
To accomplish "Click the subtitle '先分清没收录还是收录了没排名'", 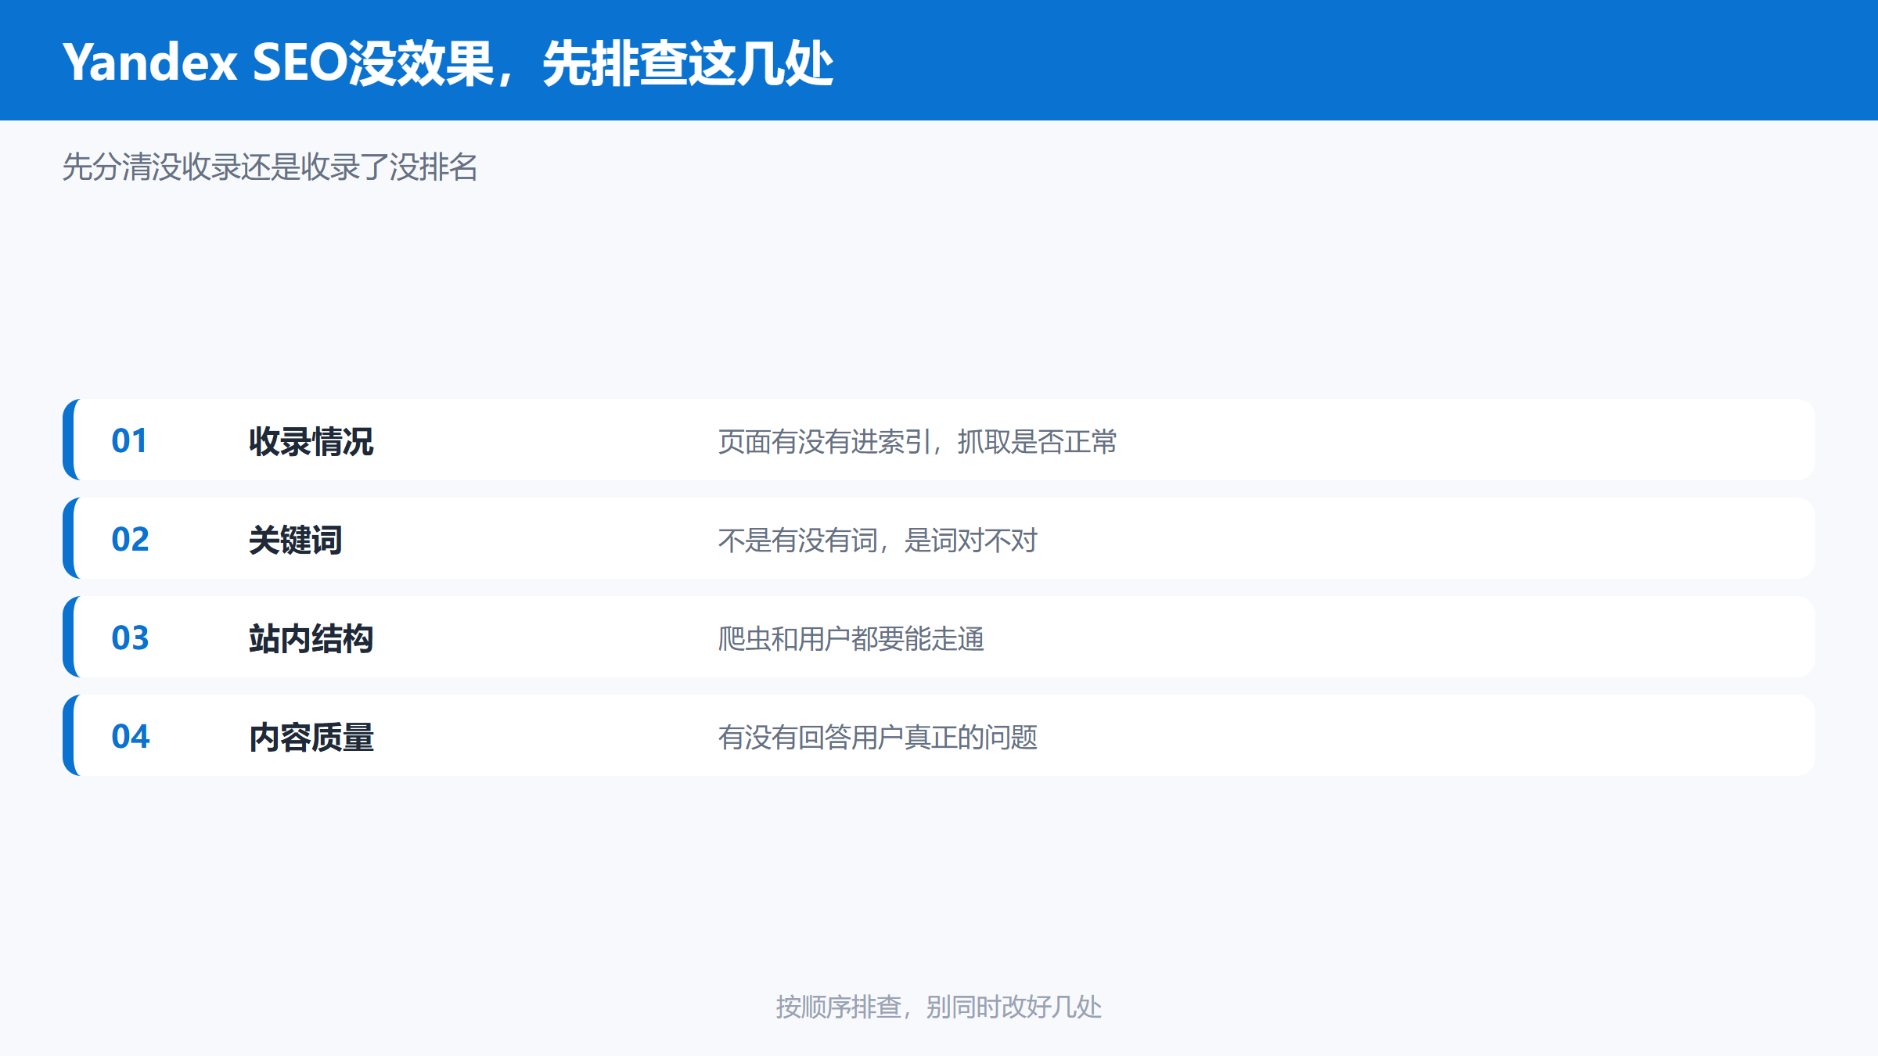I will (x=270, y=167).
